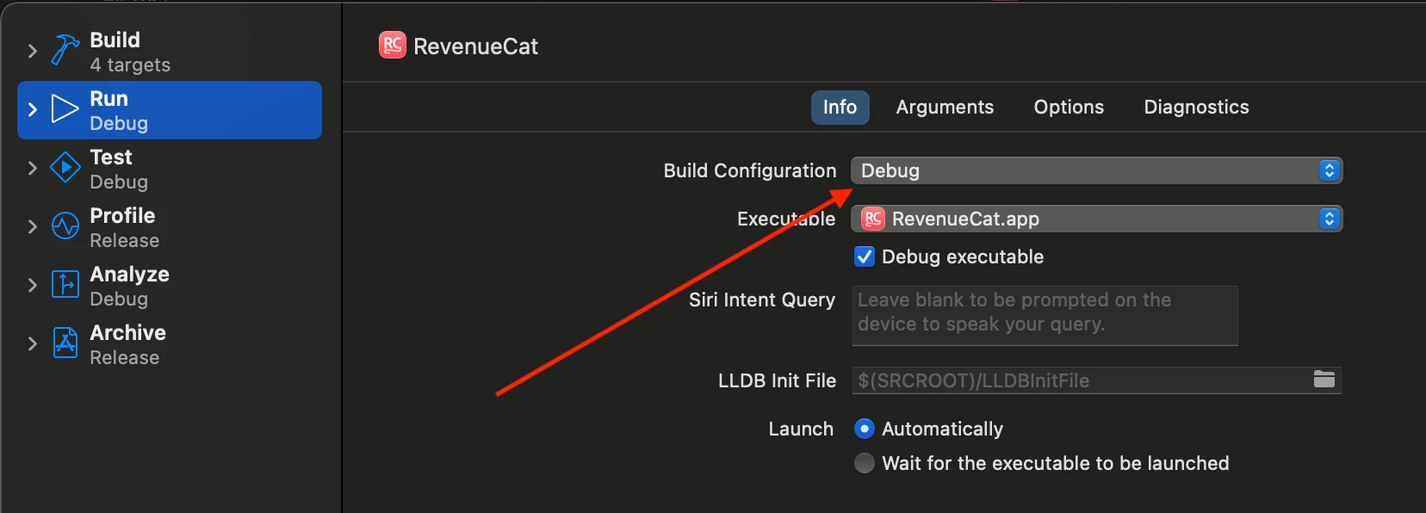This screenshot has height=513, width=1426.
Task: Click the Test diamond icon
Action: point(65,168)
